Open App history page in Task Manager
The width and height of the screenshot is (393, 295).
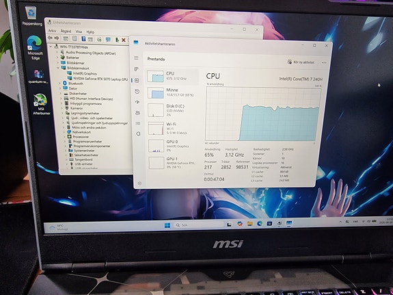point(137,92)
